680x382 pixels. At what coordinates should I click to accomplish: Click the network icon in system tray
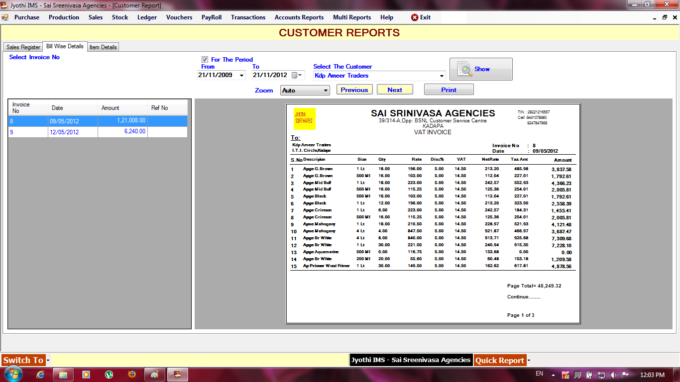601,375
